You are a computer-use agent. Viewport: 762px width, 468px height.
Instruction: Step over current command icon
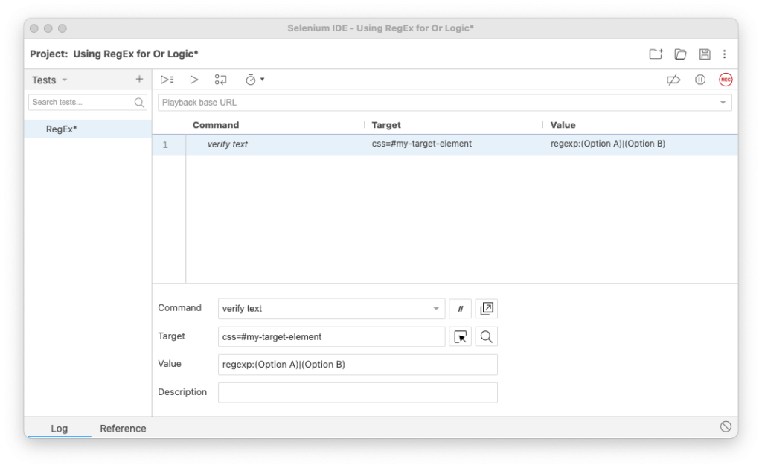point(220,80)
